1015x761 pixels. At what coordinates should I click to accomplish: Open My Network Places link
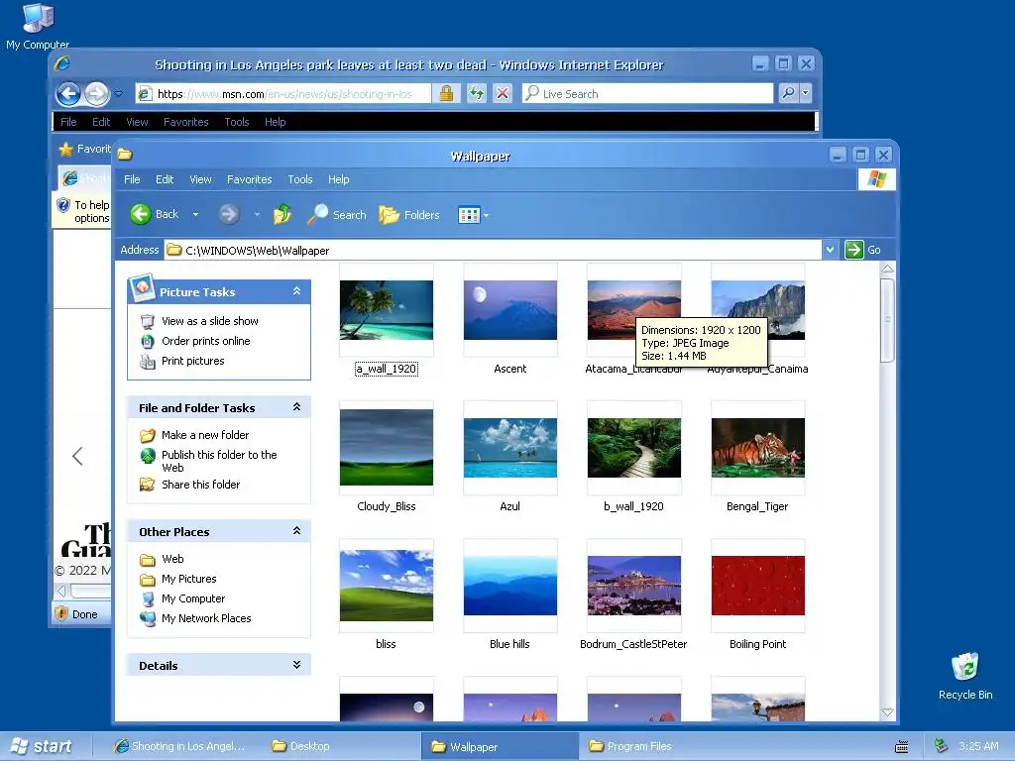click(x=206, y=618)
